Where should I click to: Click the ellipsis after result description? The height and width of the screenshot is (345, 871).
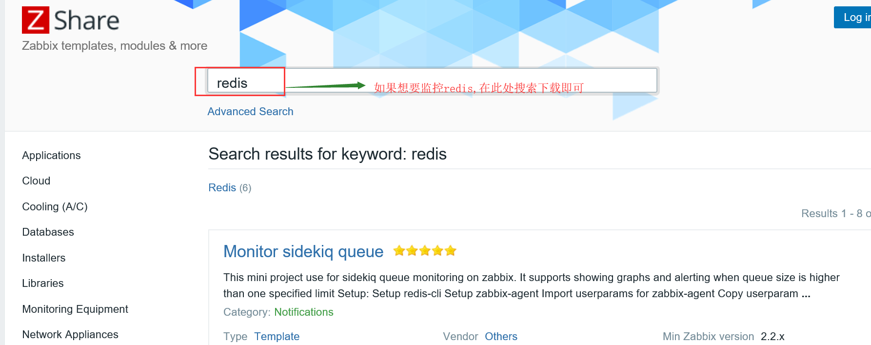point(806,294)
